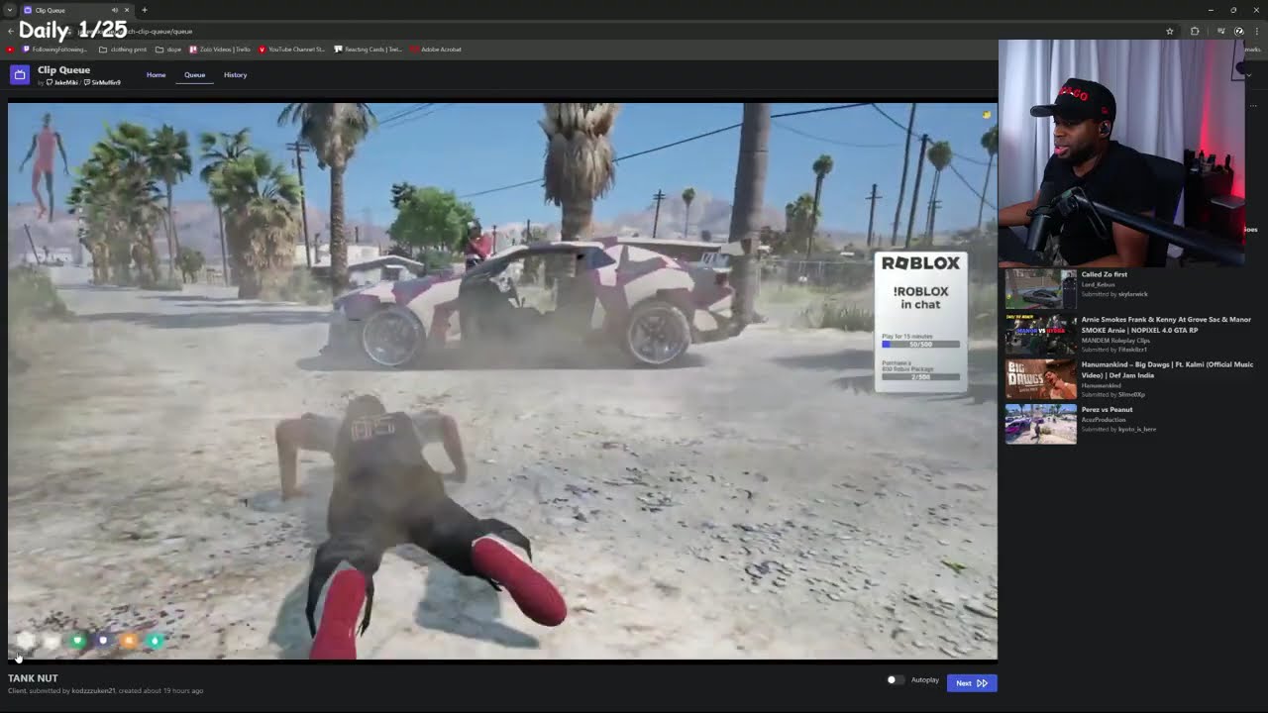Open the History tab
Image resolution: width=1268 pixels, height=713 pixels.
(x=235, y=75)
